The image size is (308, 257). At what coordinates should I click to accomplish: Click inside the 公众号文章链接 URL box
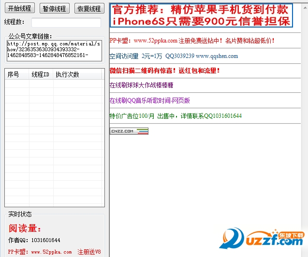54,51
